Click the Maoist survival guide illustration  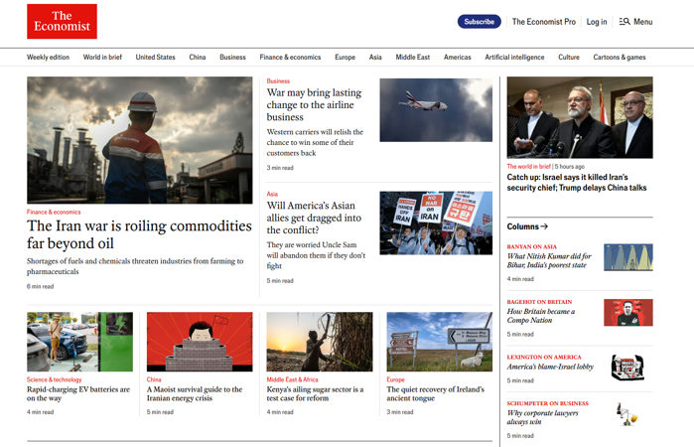point(200,342)
